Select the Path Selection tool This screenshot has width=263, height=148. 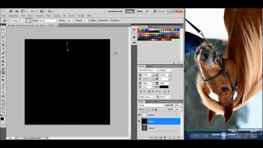click(x=3, y=92)
